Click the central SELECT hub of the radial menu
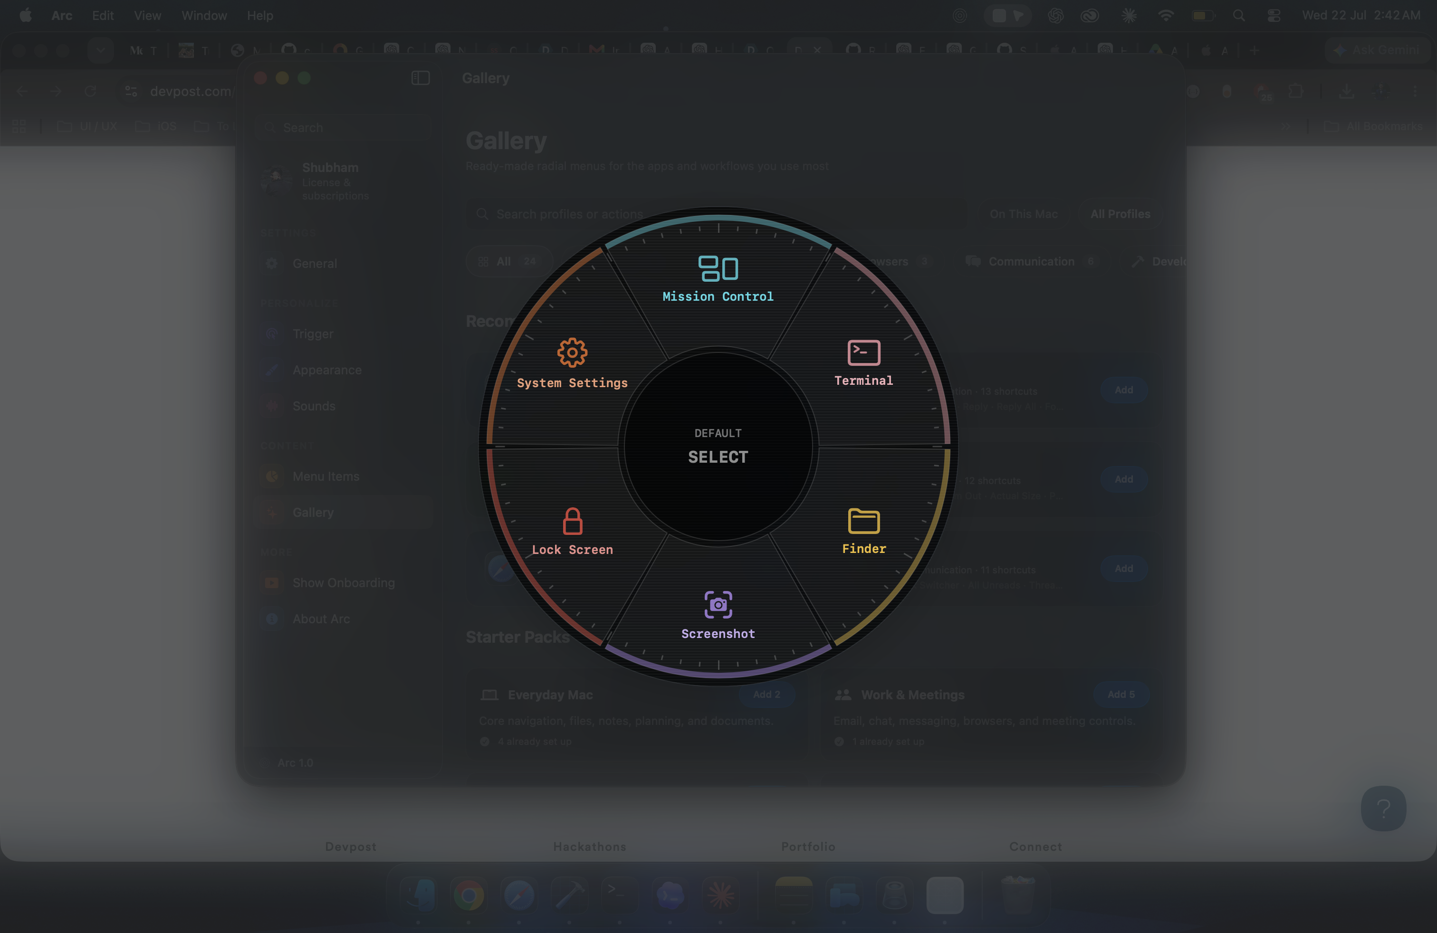 tap(718, 447)
